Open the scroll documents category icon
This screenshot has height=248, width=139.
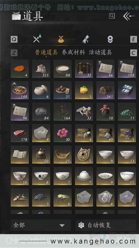[86, 39]
